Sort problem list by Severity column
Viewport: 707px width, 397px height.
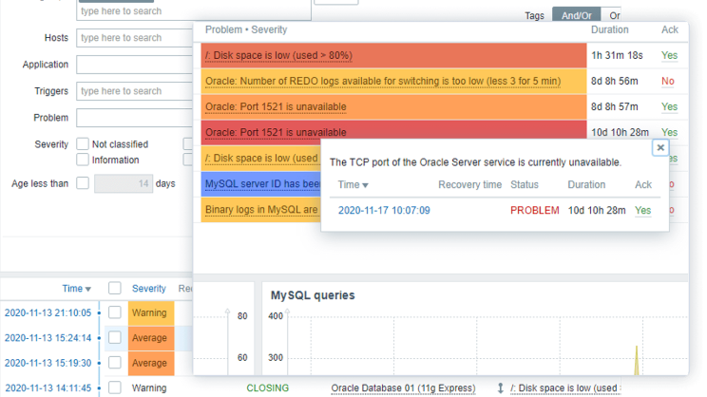pyautogui.click(x=149, y=289)
